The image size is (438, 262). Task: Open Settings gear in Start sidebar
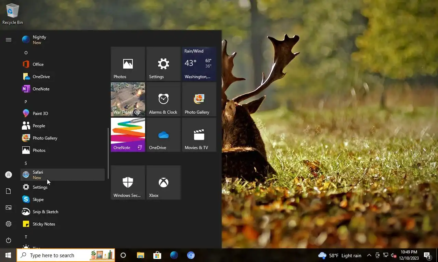click(9, 224)
